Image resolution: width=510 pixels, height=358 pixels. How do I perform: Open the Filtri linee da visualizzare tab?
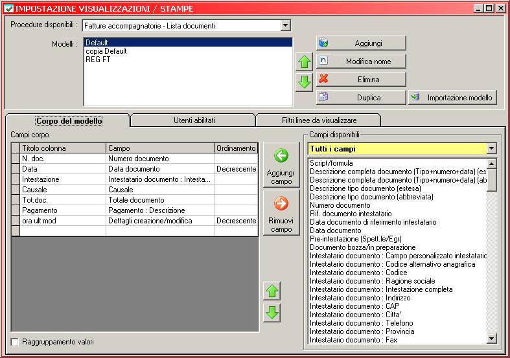[318, 120]
